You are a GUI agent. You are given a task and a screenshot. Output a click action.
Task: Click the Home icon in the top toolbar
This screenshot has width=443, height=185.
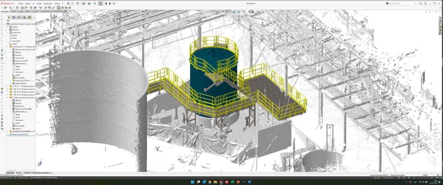[69, 3]
